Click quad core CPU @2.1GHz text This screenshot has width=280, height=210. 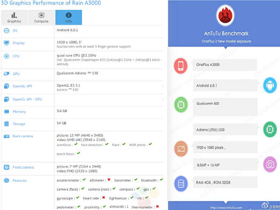[77, 56]
